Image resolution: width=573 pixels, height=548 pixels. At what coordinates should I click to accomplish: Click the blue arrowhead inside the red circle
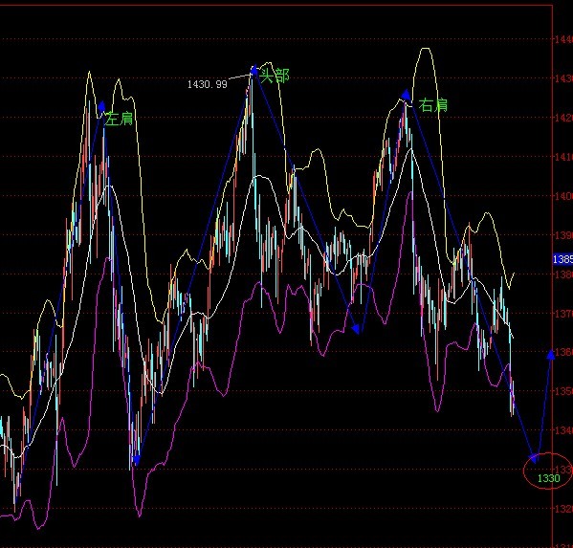tap(535, 458)
